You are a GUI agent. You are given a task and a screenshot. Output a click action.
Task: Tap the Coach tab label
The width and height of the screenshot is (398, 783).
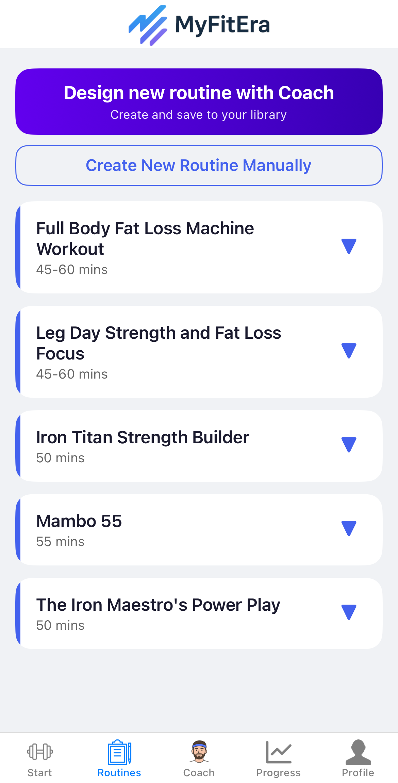(x=199, y=773)
